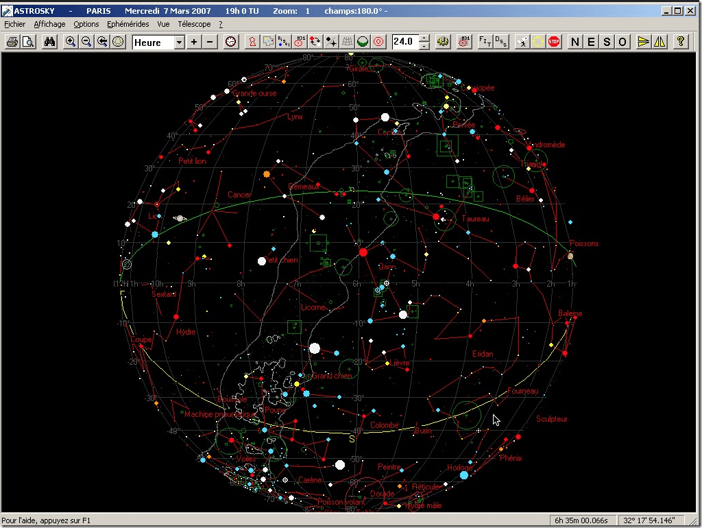Zoom out with the magnifier minus icon
The height and width of the screenshot is (528, 702).
point(86,42)
